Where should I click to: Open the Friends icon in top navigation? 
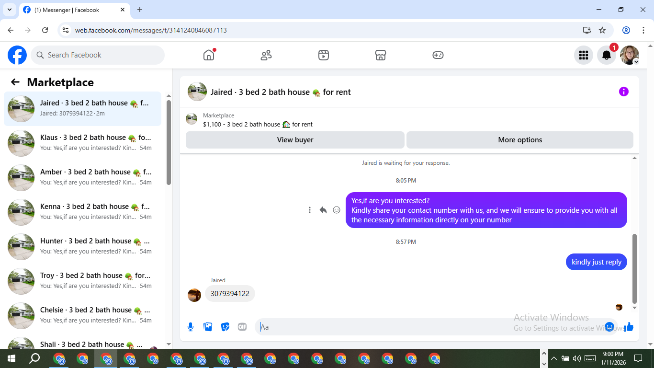coord(266,55)
